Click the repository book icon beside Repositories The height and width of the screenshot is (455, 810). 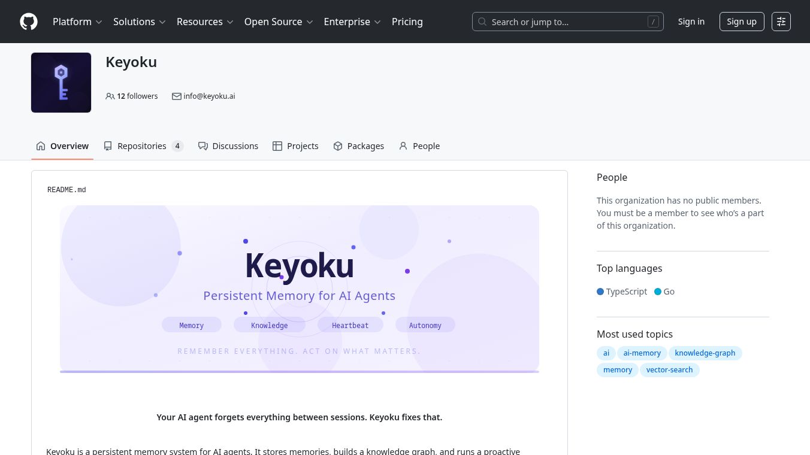tap(108, 145)
